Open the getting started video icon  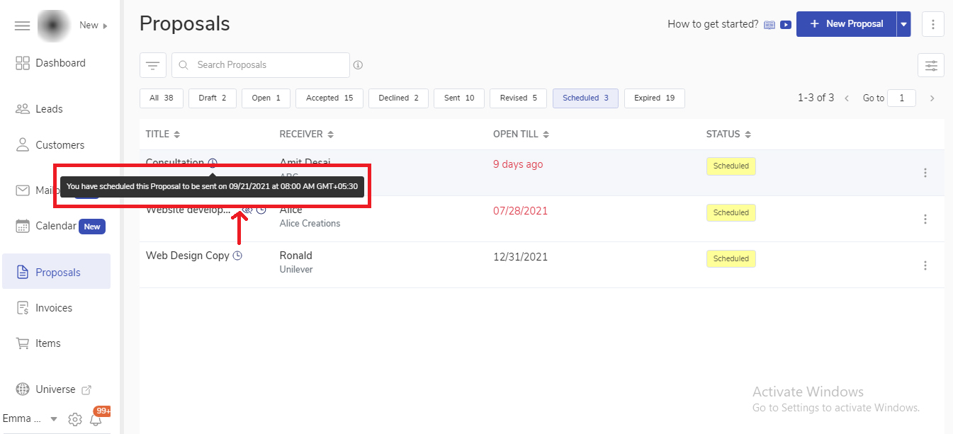pyautogui.click(x=785, y=25)
